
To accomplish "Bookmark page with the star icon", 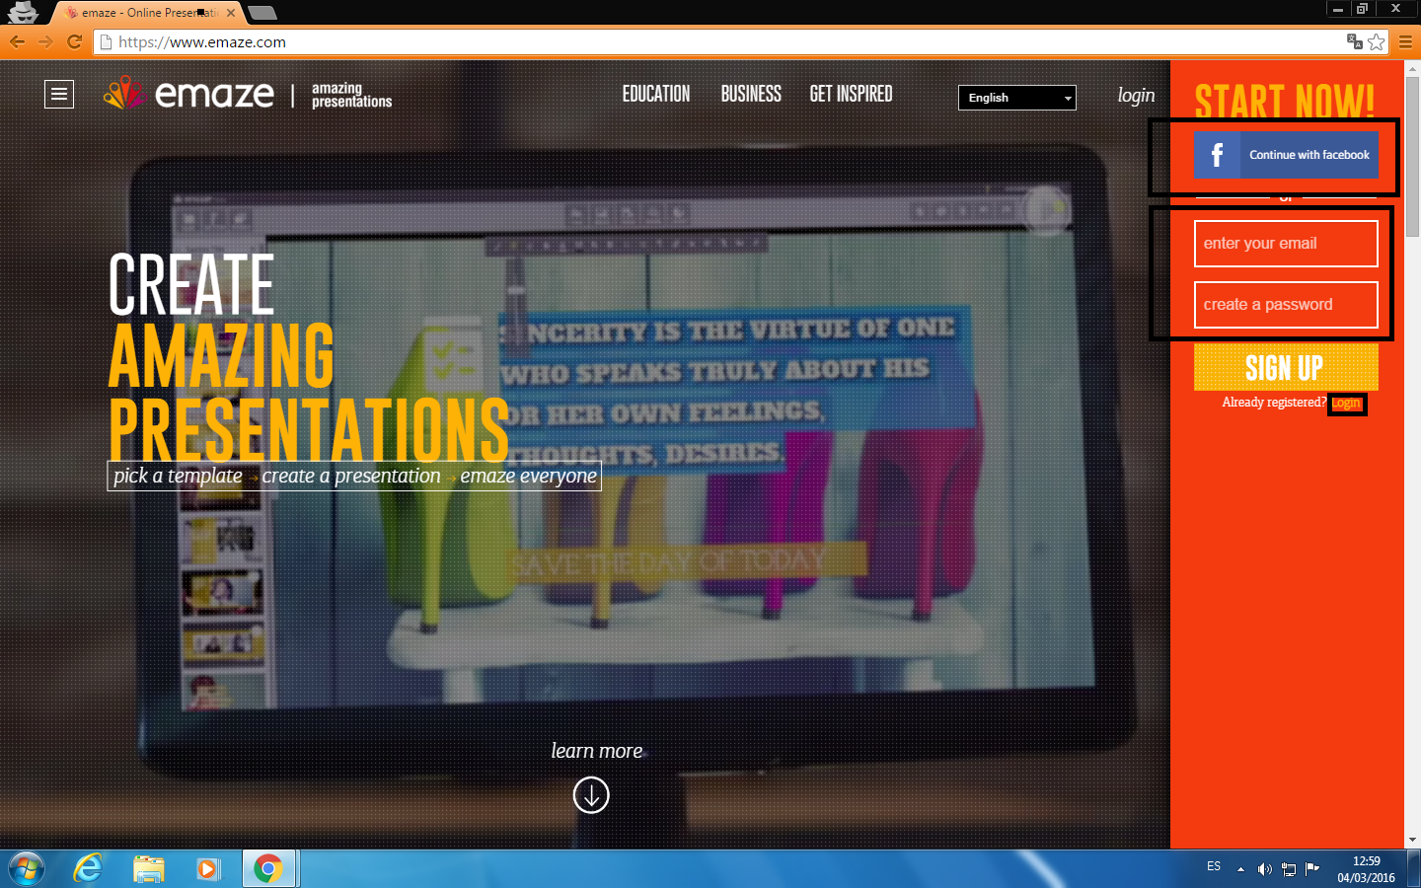I will (x=1377, y=41).
